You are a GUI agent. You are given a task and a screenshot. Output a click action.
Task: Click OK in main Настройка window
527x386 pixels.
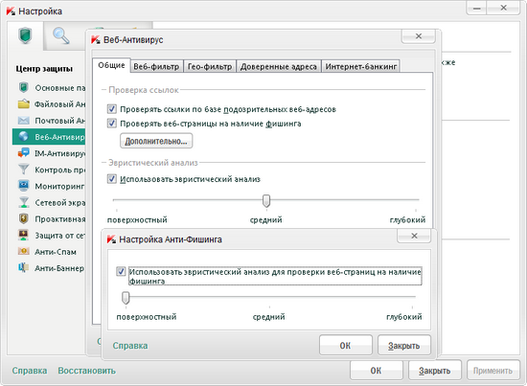377,371
